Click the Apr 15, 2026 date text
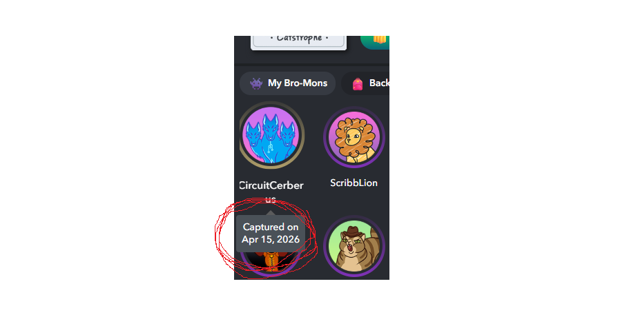Viewport: 638px width, 317px height. [271, 240]
